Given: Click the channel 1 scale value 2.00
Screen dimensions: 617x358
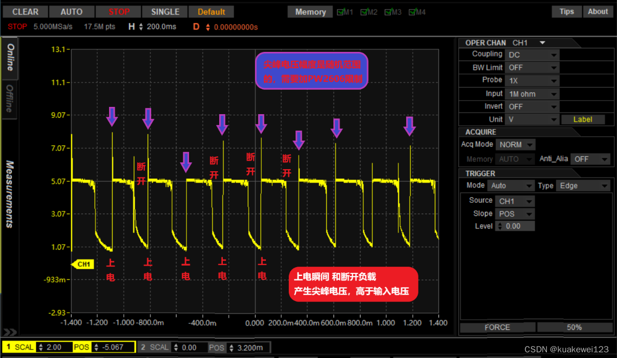Looking at the screenshot, I should 54,348.
